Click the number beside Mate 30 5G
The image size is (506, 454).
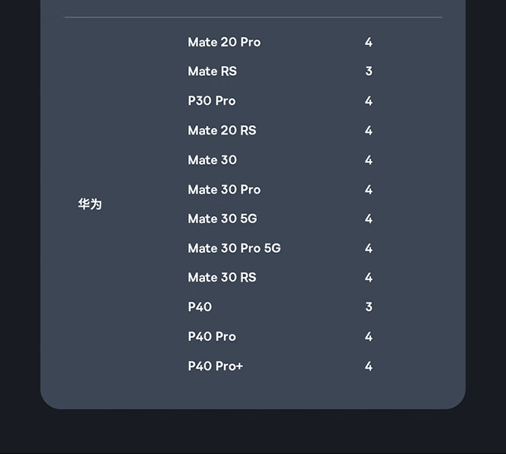[x=368, y=219]
